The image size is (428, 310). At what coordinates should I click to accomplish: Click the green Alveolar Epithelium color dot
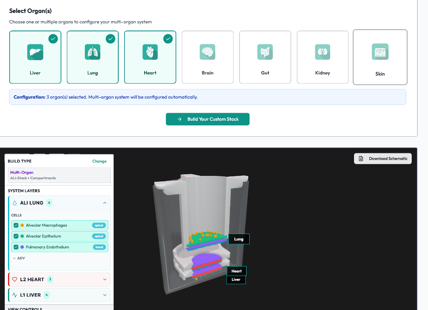click(22, 236)
